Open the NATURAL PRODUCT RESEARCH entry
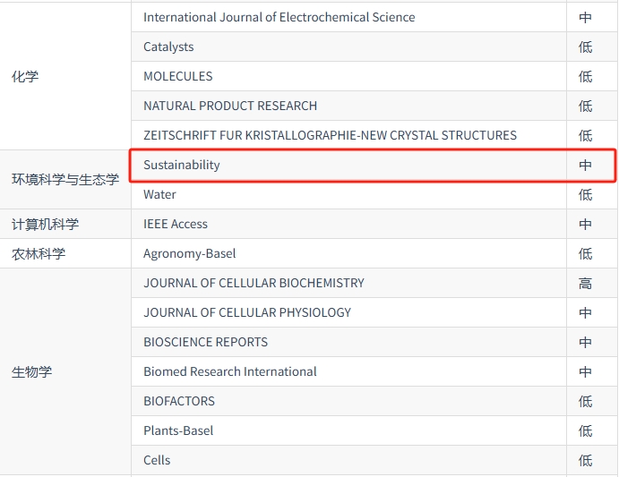 coord(230,106)
